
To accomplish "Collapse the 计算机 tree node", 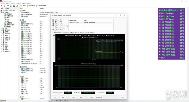I will tap(2, 12).
